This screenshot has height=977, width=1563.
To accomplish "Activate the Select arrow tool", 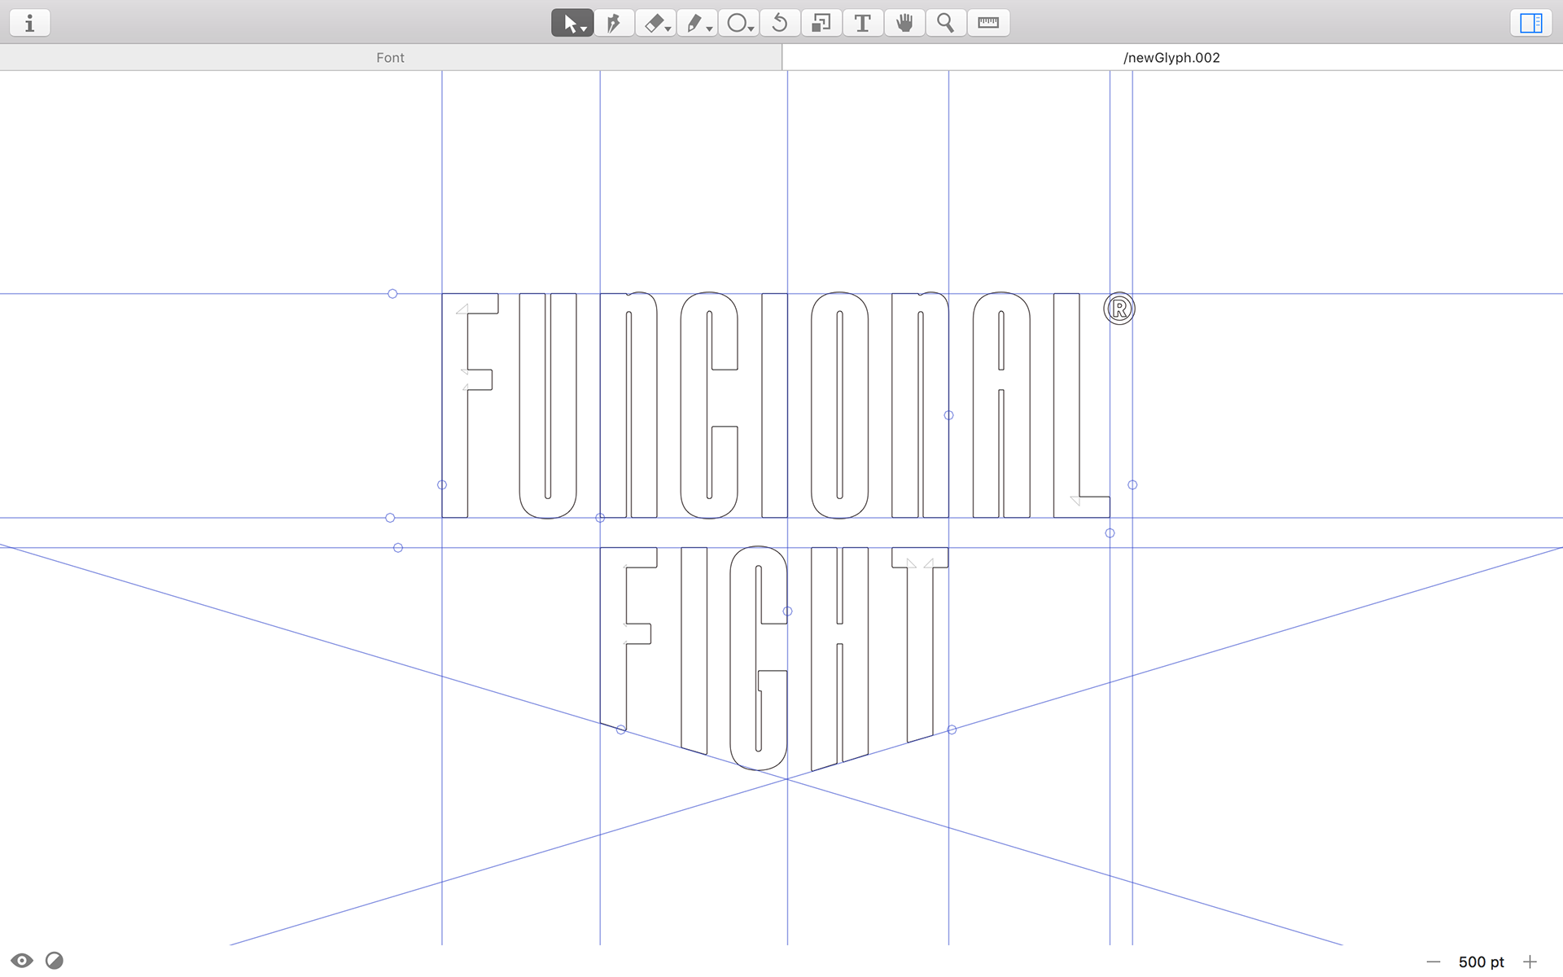I will (572, 23).
